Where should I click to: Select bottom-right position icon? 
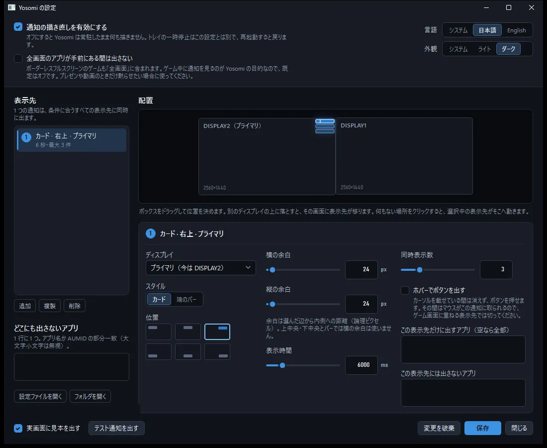(x=217, y=351)
